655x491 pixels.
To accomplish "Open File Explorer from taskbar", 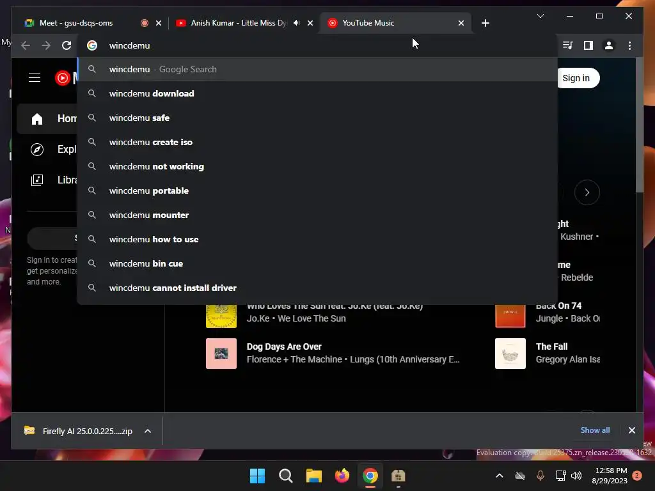I will (313, 476).
